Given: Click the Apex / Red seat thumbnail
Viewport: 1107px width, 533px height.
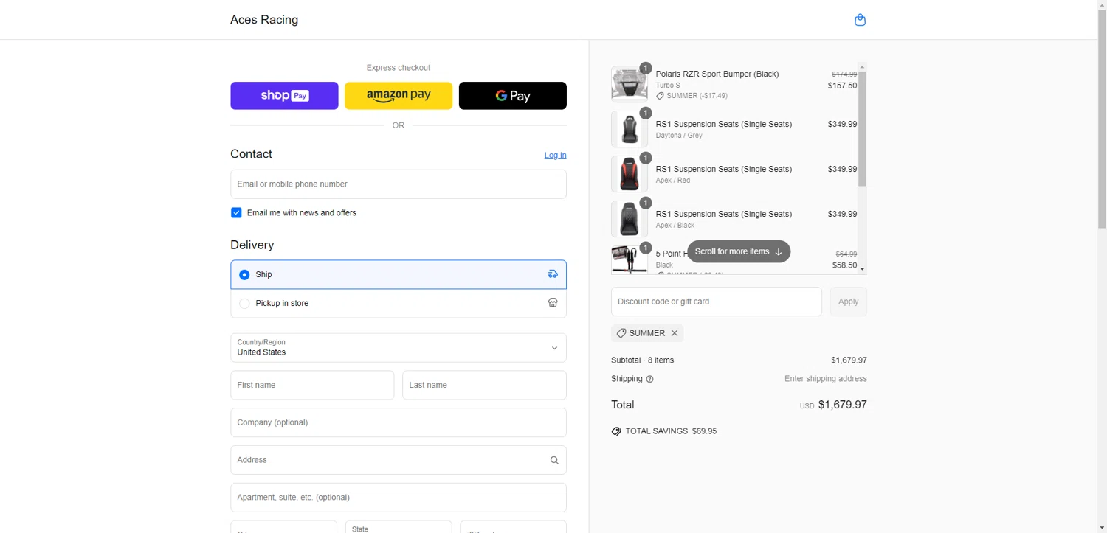Looking at the screenshot, I should pos(630,174).
